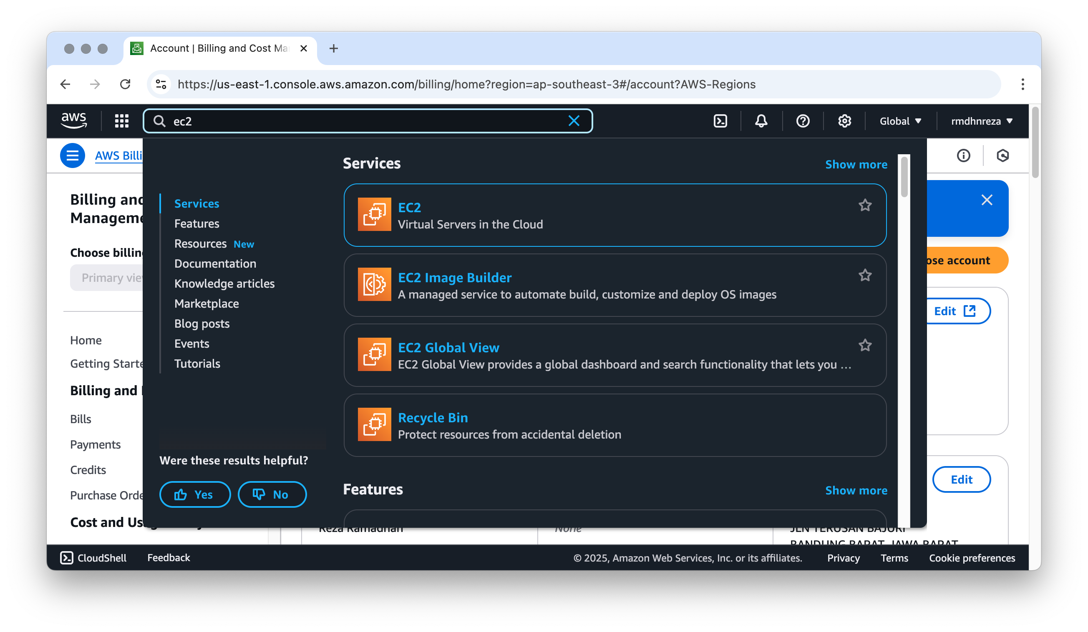Screen dimensions: 1088x632
Task: Click No thumbs down feedback button
Action: 272,494
